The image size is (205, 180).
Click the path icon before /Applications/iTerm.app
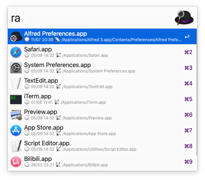(x=57, y=102)
